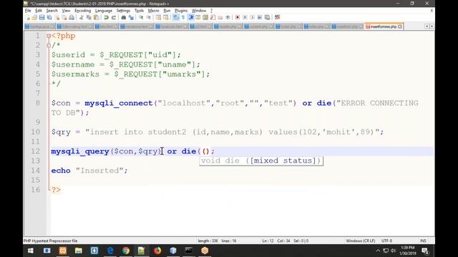Open the Command Prompt taskbar icon
458x257 pixels.
189,251
